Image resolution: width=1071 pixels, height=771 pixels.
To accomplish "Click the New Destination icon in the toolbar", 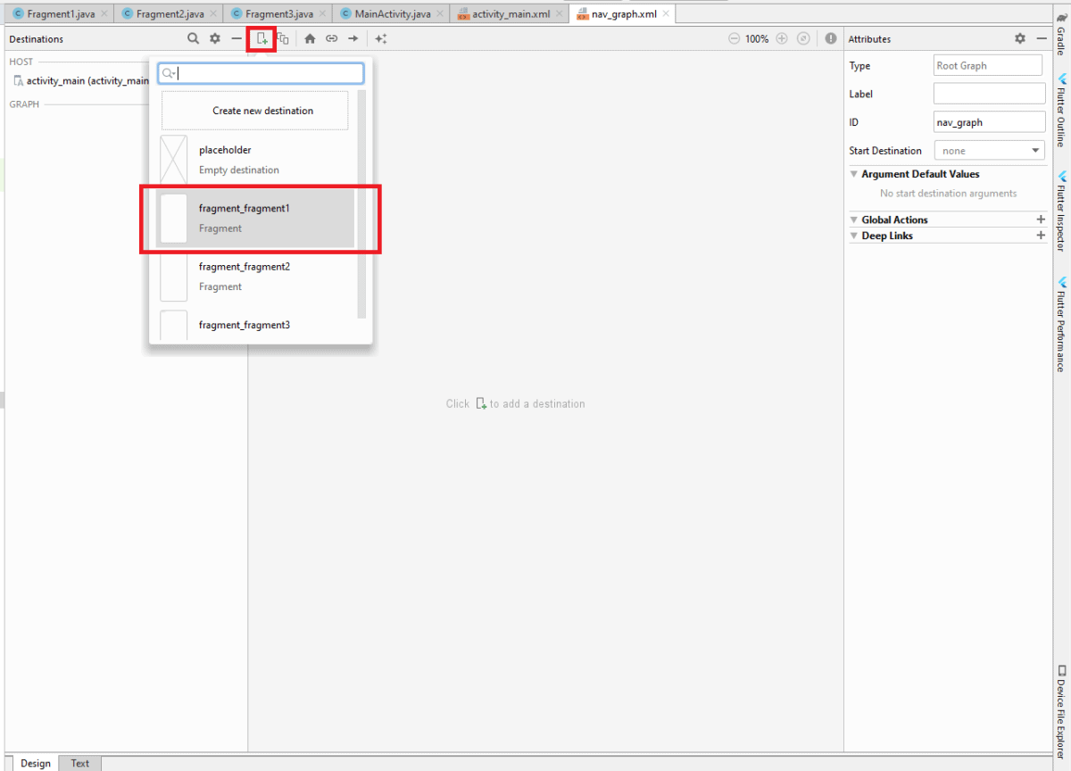I will [261, 38].
